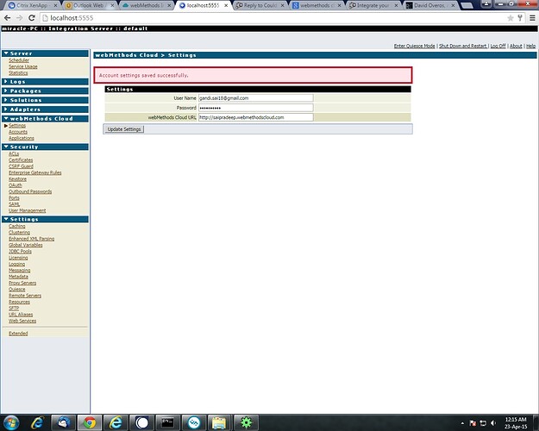Click the webMethods Cloud URL field
Screen dimensions: 539x431
256,117
